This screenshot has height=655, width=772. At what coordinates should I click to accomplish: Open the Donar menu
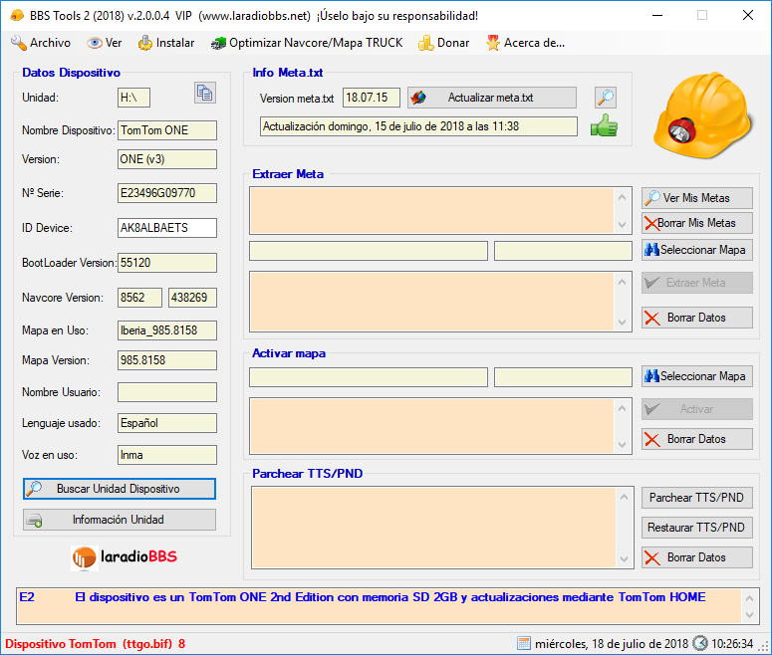pyautogui.click(x=443, y=43)
